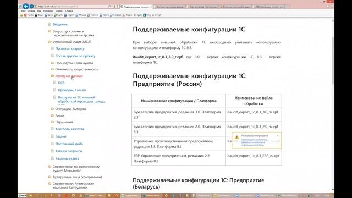
Task: Click the magnifier icon in the address bar
Action: pos(109,7)
